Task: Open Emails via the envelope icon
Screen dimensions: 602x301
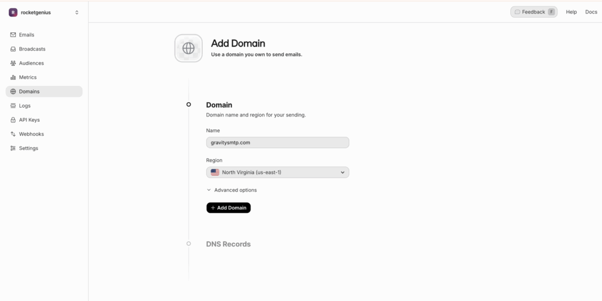Action: pos(13,35)
